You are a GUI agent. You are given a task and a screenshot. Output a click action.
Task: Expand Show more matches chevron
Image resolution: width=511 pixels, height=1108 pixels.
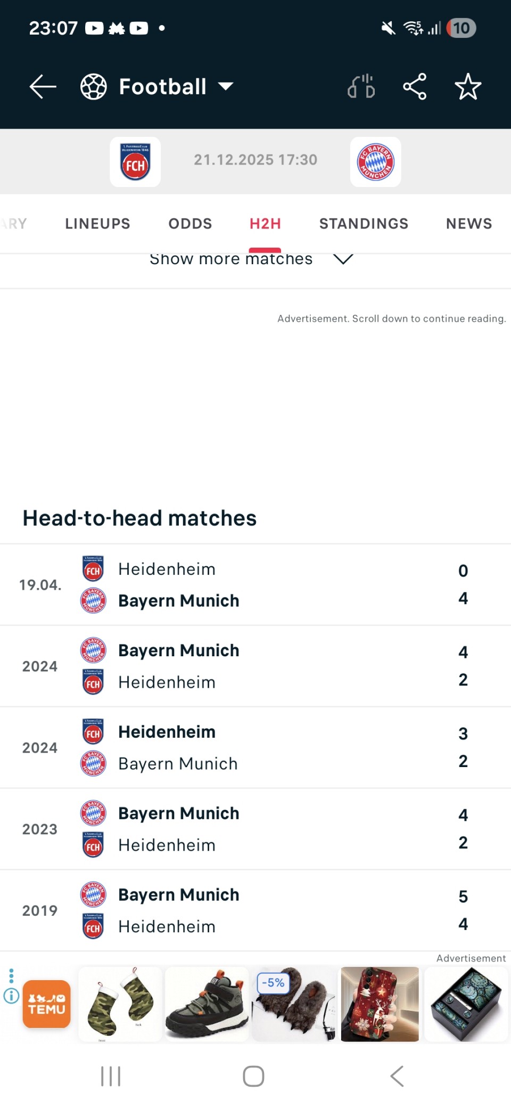pos(343,259)
